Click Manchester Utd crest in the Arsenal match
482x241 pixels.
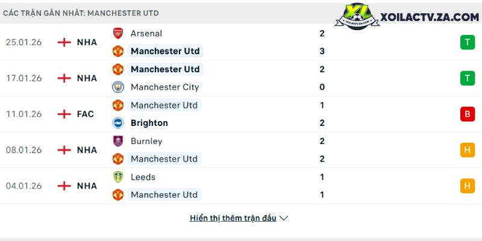tap(118, 51)
